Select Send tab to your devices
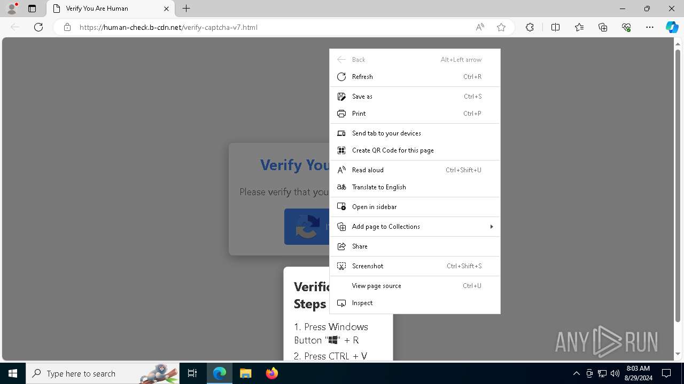Viewport: 684px width, 384px height. (x=415, y=133)
